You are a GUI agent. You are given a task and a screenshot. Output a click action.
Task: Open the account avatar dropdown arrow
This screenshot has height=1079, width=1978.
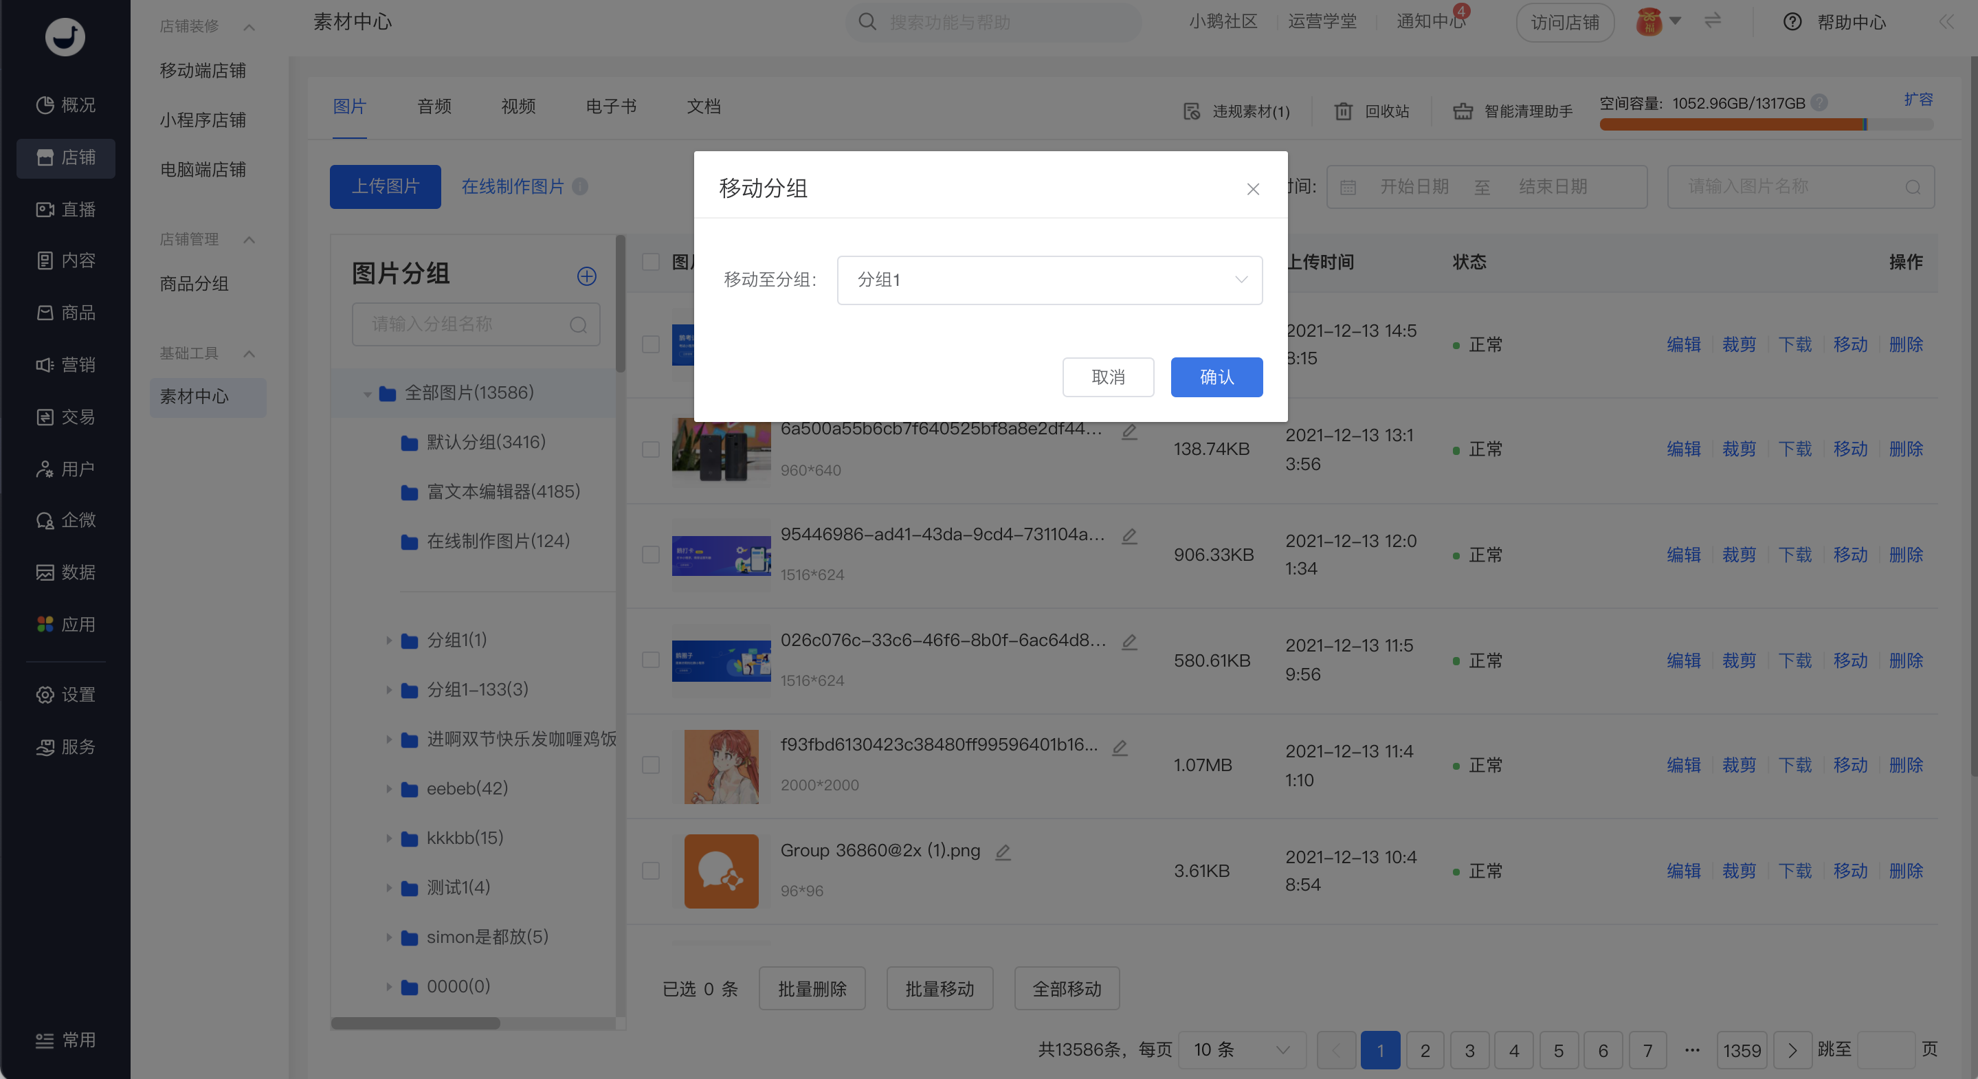pos(1676,21)
